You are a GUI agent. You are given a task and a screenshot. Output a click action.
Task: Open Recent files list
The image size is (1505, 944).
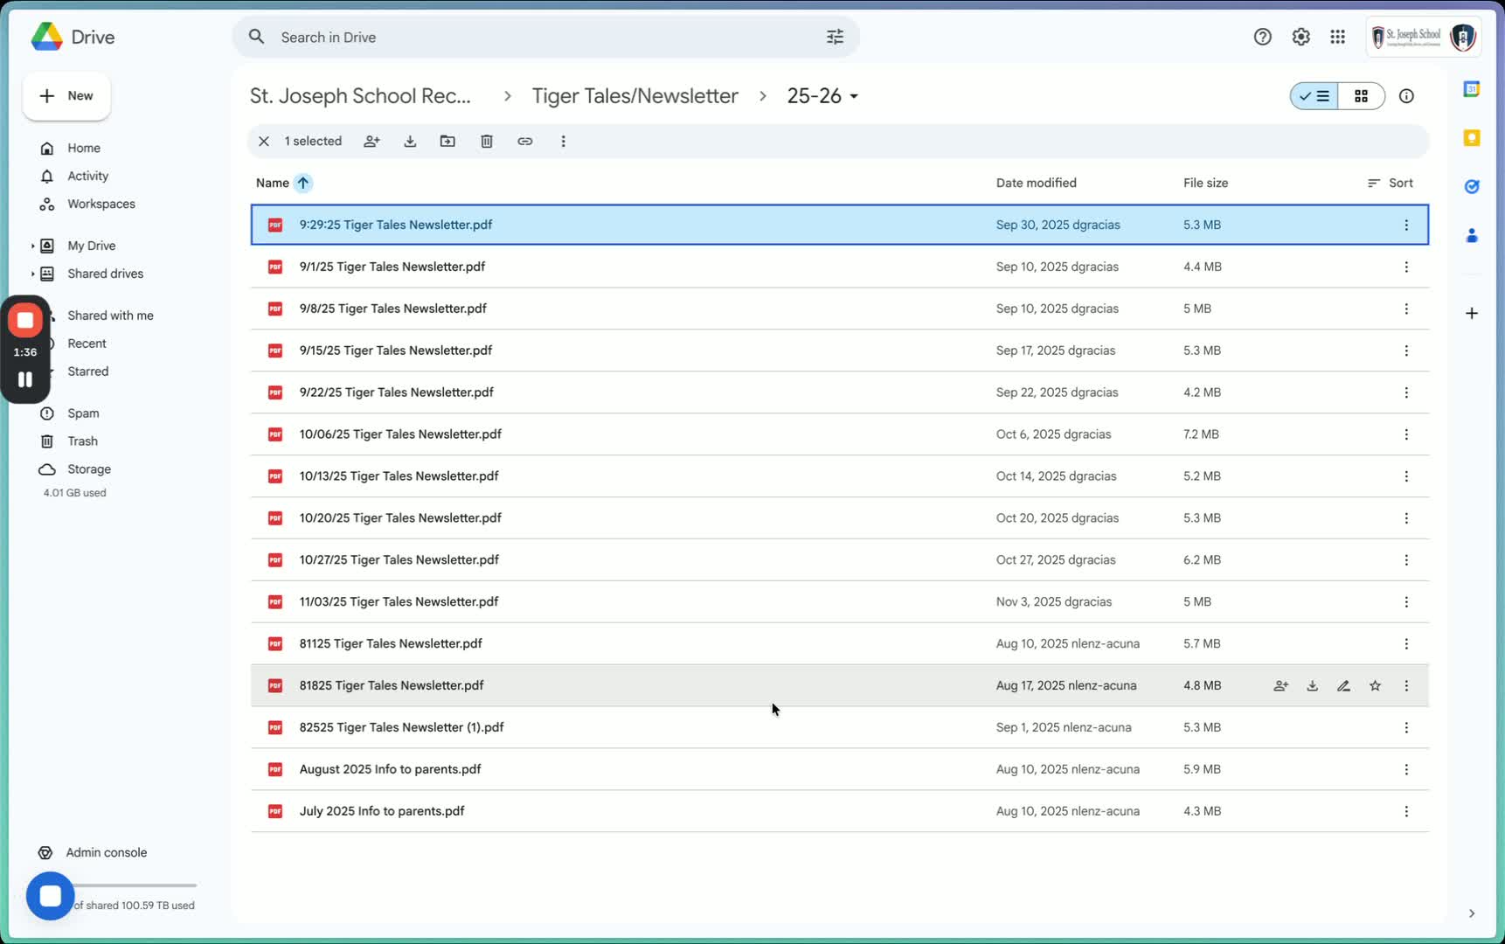(x=87, y=344)
